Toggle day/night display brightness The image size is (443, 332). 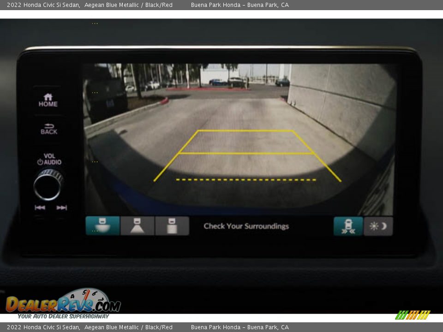pyautogui.click(x=378, y=226)
